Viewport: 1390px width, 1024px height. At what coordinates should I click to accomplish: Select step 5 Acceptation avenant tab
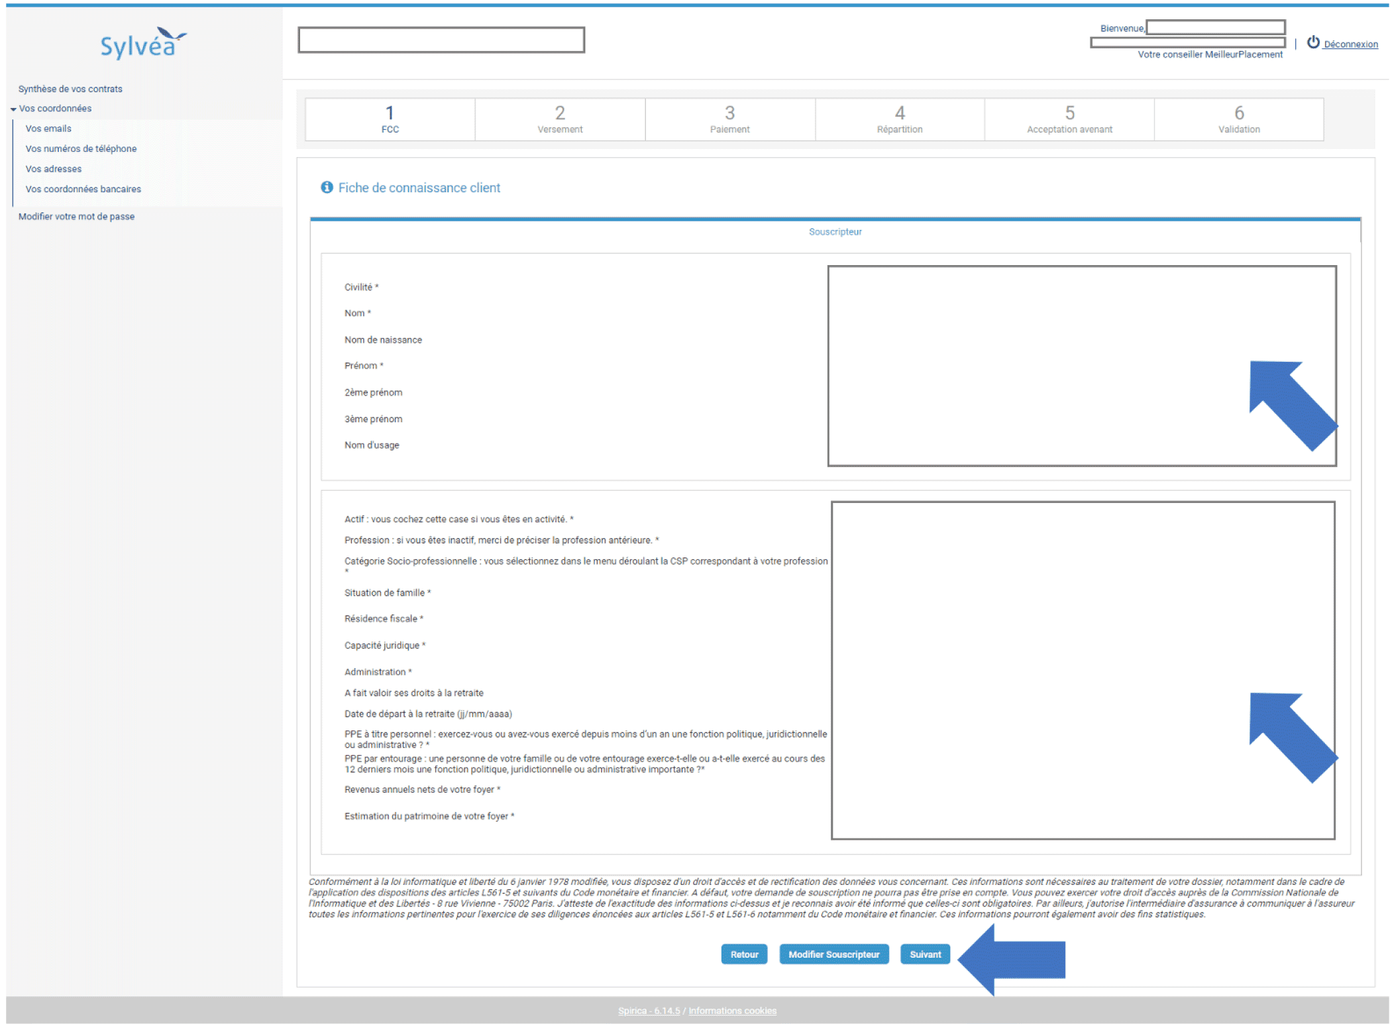pyautogui.click(x=1069, y=119)
